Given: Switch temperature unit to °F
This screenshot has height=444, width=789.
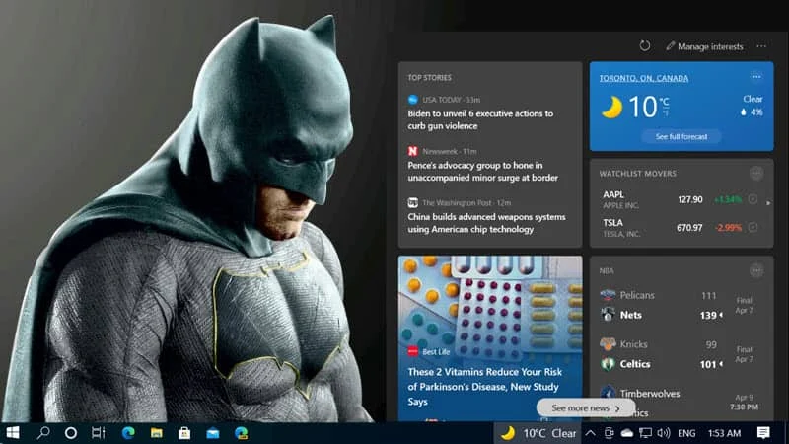Looking at the screenshot, I should click(x=665, y=113).
